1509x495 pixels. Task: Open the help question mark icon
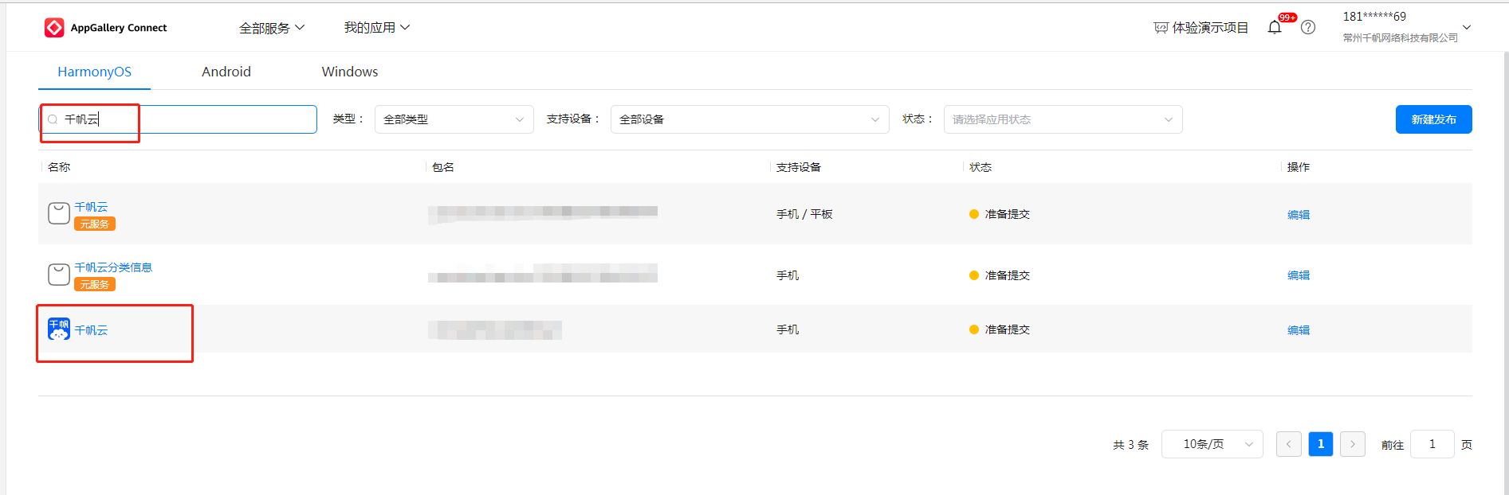pyautogui.click(x=1308, y=27)
